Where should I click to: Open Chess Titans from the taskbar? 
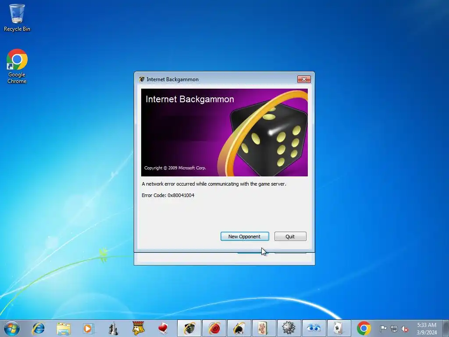point(113,328)
